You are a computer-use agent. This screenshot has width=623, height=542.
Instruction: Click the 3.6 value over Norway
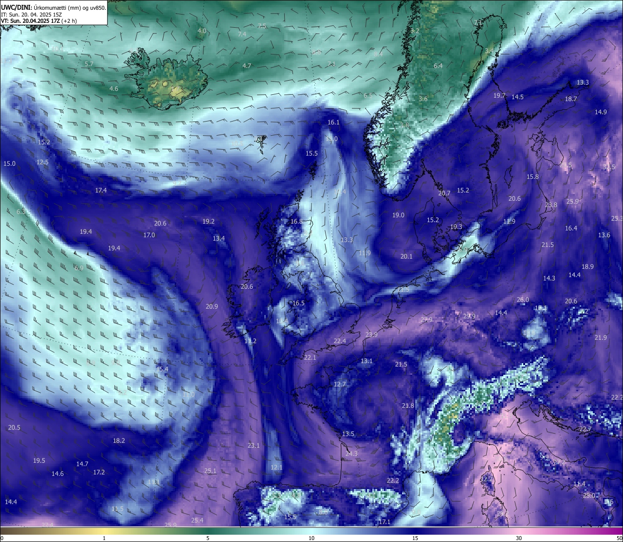click(x=423, y=99)
